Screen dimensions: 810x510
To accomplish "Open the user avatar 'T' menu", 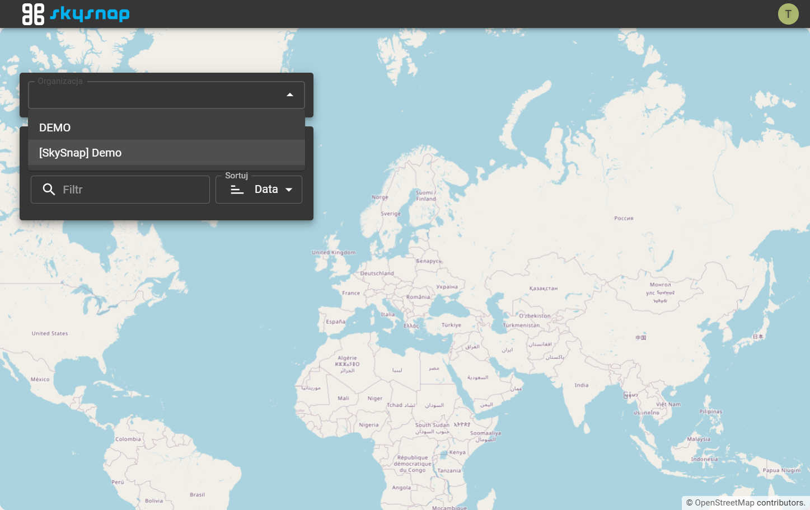I will [x=788, y=14].
